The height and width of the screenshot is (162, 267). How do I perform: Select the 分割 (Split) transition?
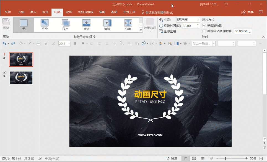point(128,24)
